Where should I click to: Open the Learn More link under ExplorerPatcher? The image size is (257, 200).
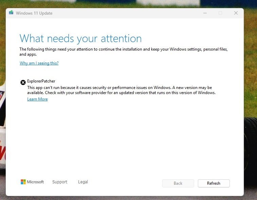pos(37,99)
